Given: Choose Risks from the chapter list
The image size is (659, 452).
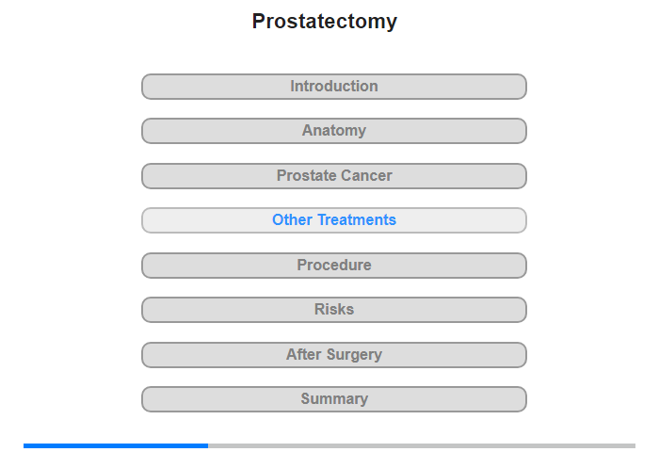Looking at the screenshot, I should (333, 310).
